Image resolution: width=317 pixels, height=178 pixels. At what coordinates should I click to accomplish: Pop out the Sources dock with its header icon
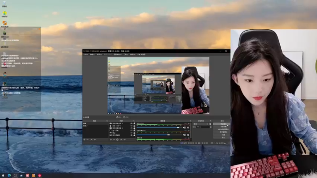pyautogui.click(x=134, y=121)
